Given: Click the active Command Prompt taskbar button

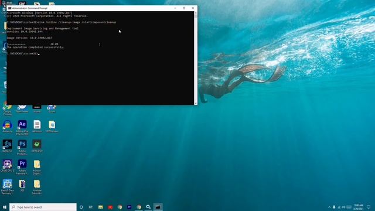Looking at the screenshot, I should (x=158, y=207).
